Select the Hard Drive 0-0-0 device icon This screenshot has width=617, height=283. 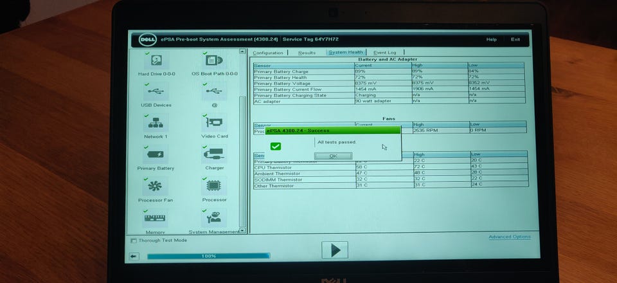[x=156, y=60]
